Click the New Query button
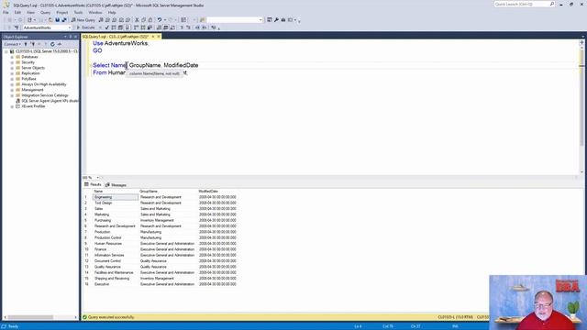This screenshot has height=330, width=587. [x=83, y=20]
